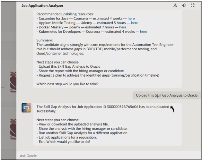202x161 pixels.
Task: Click the warning triangle icon in header
Action: tap(175, 5)
